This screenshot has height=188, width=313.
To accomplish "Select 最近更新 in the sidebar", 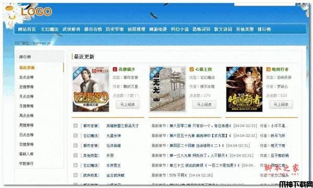I will [x=27, y=68].
